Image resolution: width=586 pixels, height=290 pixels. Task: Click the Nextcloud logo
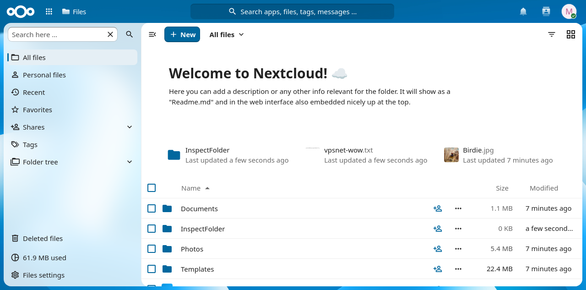pyautogui.click(x=21, y=11)
